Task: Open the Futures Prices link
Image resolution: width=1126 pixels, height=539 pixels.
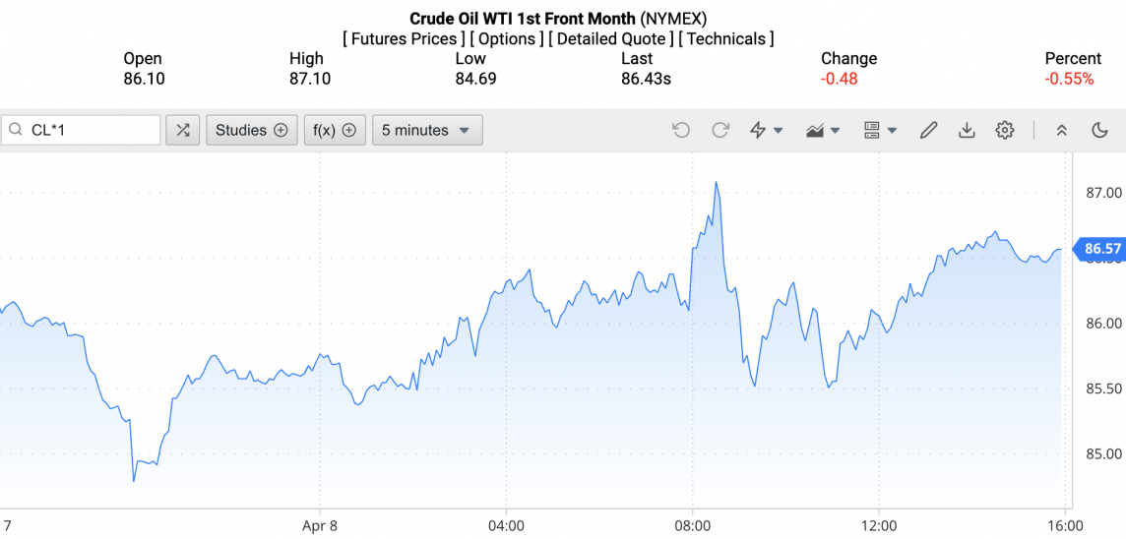Action: (x=405, y=39)
